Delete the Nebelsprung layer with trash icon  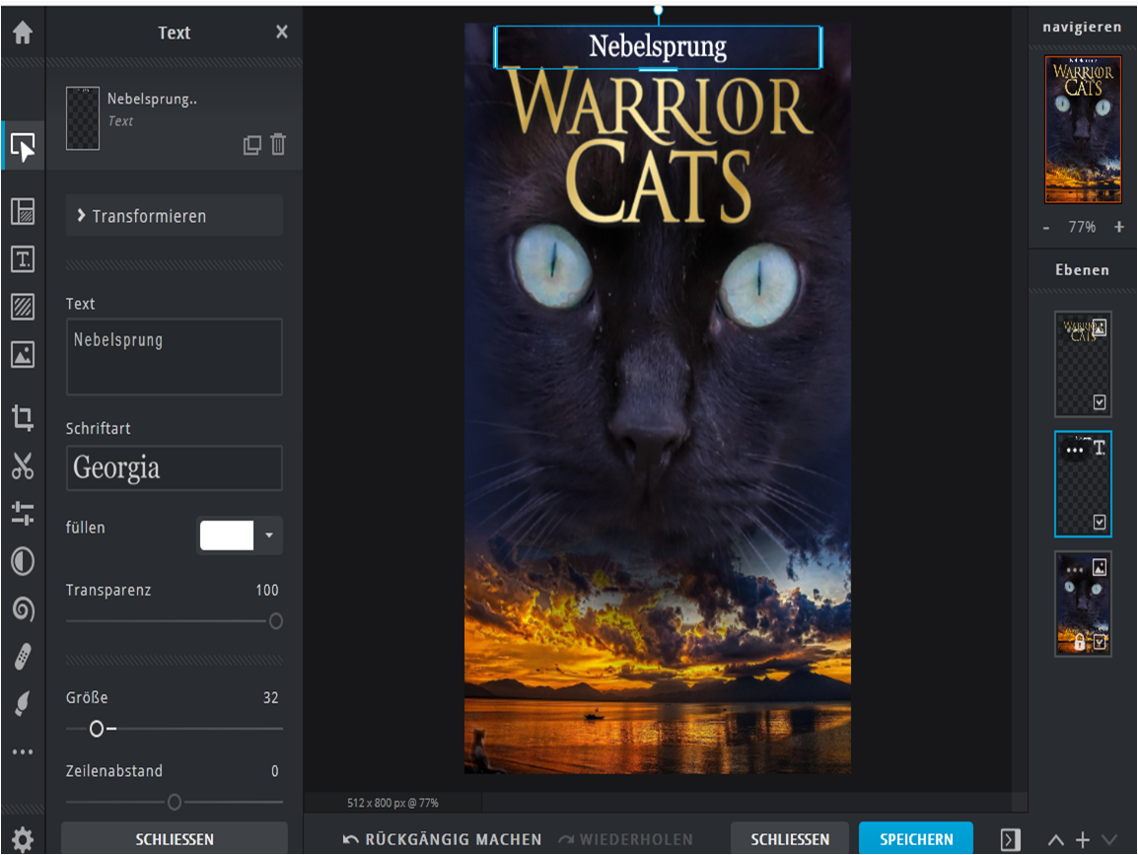(x=278, y=144)
